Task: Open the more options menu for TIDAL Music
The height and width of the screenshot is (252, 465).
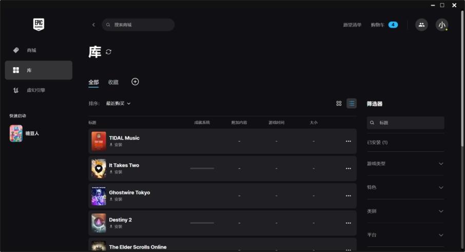Action: (x=348, y=141)
